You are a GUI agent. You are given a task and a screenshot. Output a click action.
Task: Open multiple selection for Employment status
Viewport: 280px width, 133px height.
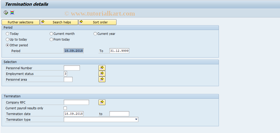[x=102, y=74]
